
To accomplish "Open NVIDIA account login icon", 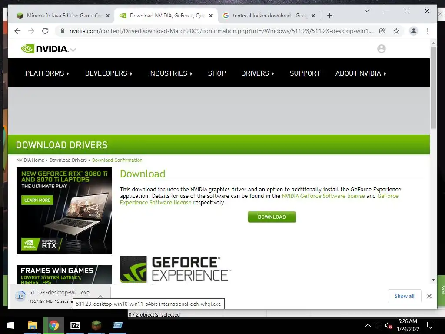I will (382, 49).
